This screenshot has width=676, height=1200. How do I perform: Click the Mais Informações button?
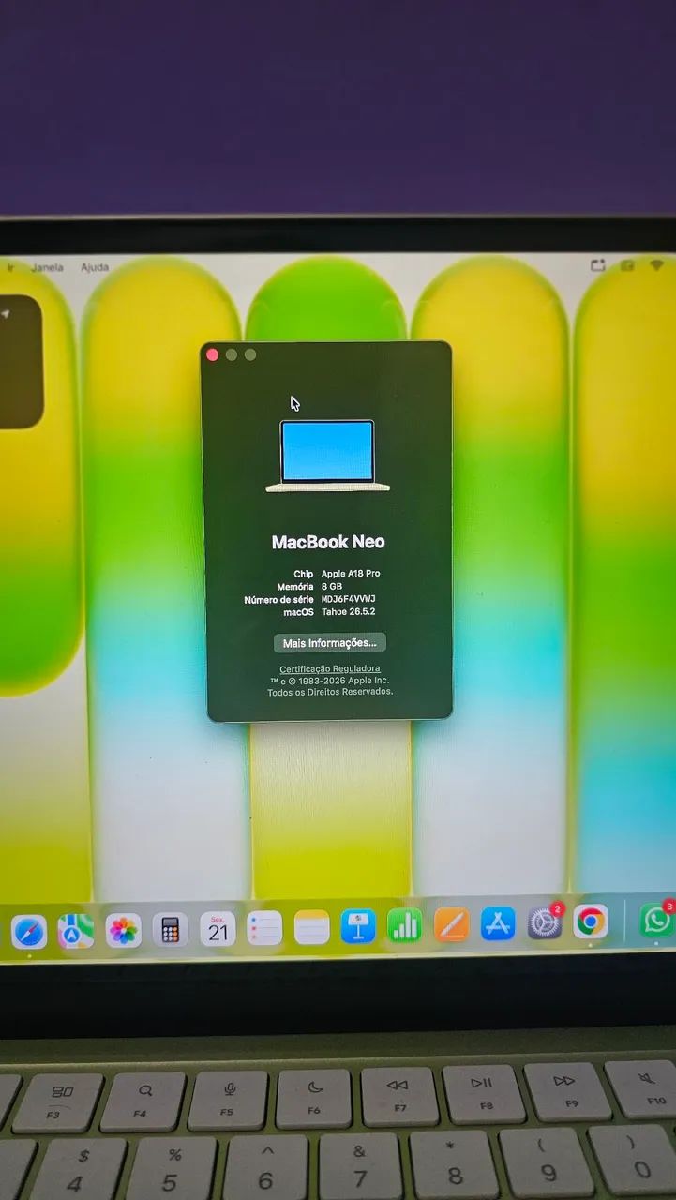(x=329, y=643)
